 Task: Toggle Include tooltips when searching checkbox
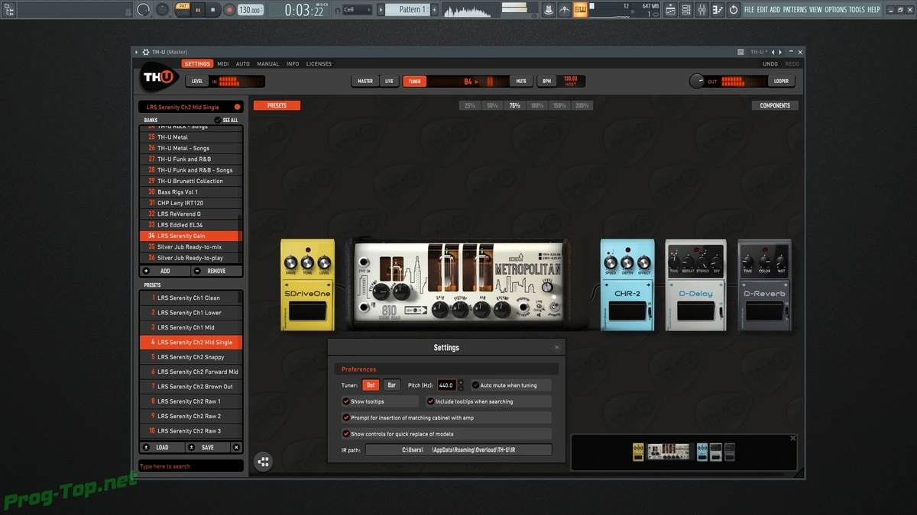pos(430,401)
